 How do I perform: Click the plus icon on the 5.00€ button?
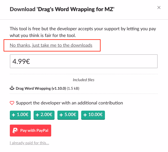[x=61, y=115]
